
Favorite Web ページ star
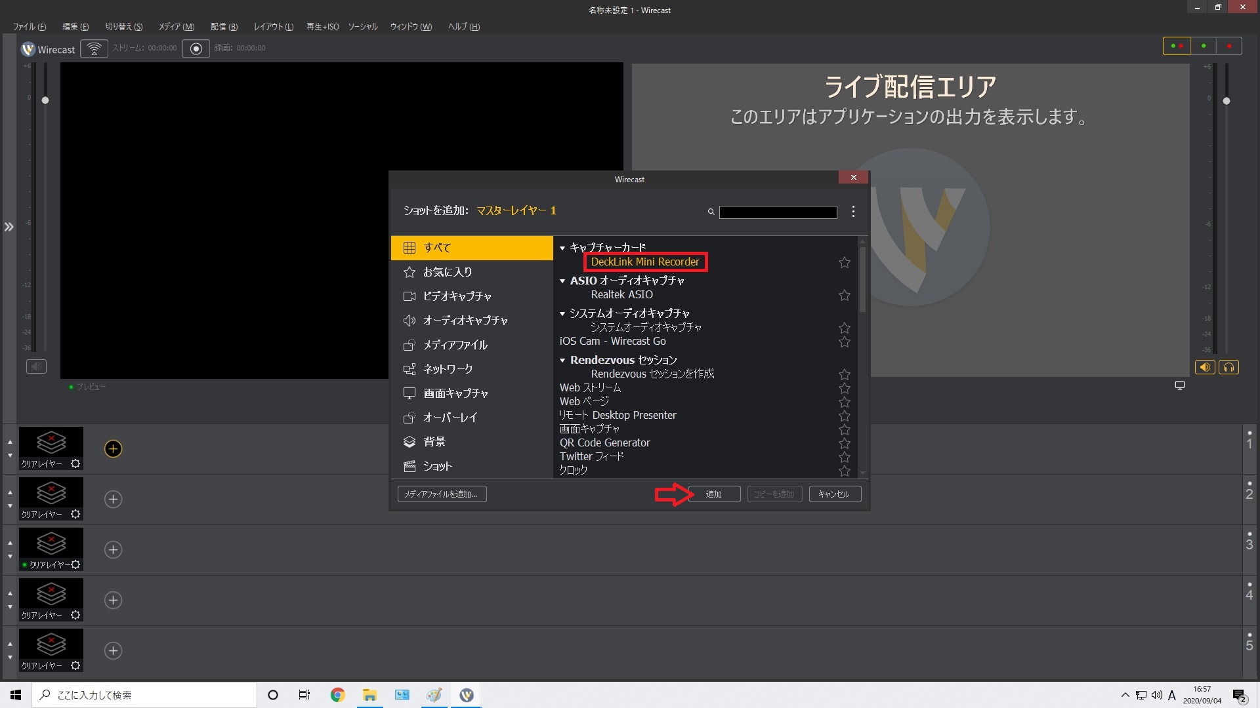(x=845, y=402)
